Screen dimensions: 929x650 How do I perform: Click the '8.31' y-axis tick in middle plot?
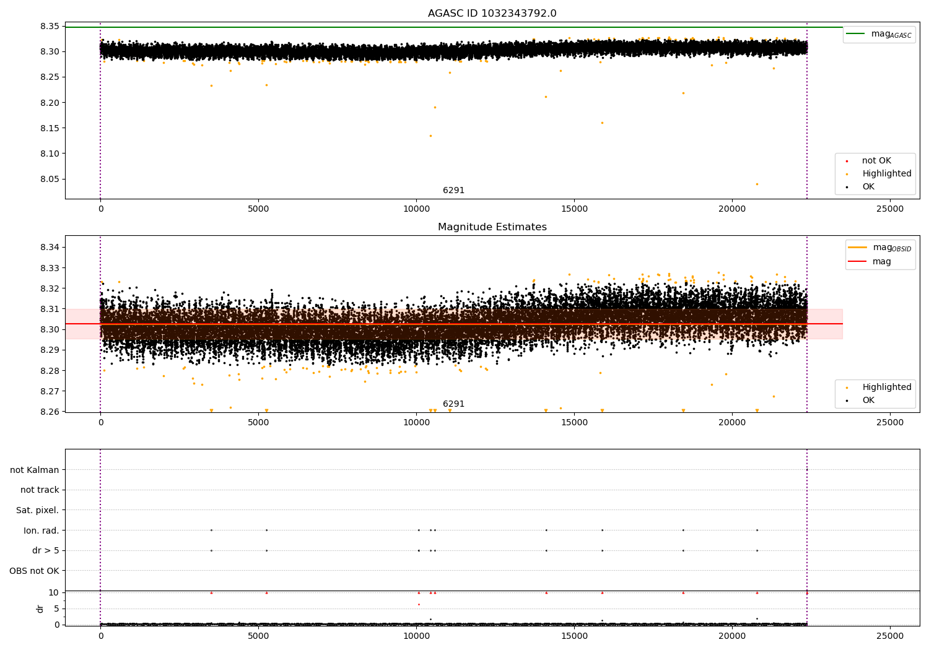tap(50, 309)
